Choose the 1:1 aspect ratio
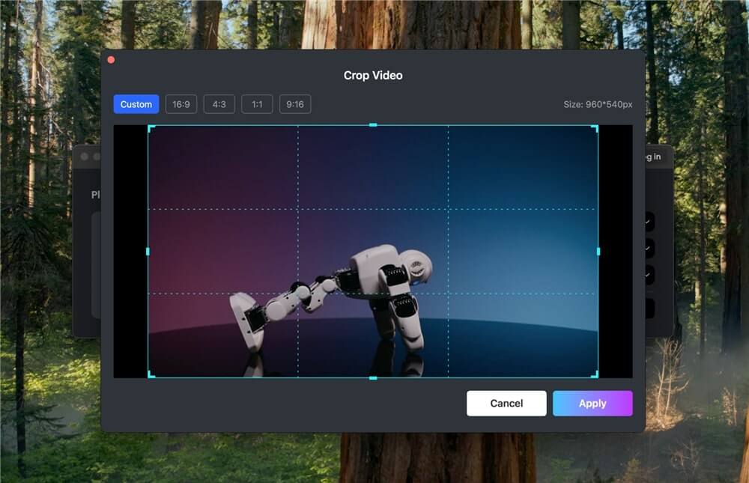This screenshot has width=749, height=483. 257,104
